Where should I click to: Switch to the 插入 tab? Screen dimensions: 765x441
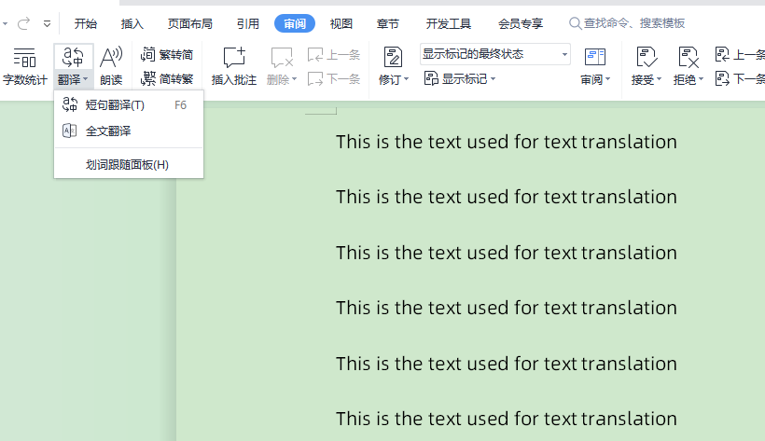[x=132, y=23]
